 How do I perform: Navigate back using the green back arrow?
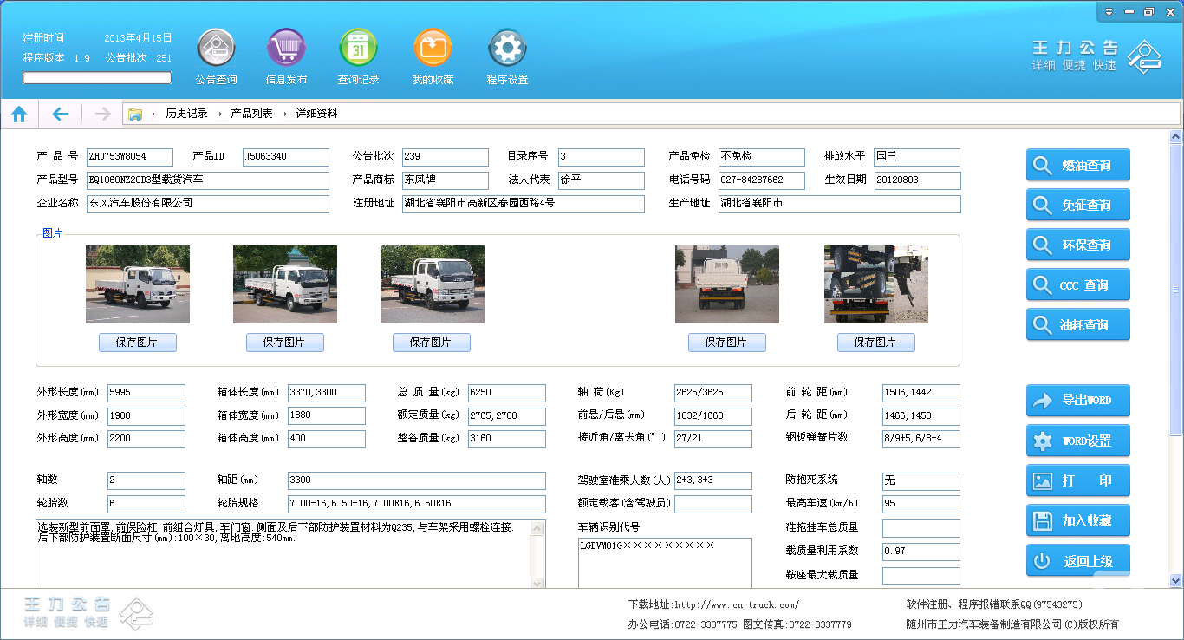click(x=59, y=113)
